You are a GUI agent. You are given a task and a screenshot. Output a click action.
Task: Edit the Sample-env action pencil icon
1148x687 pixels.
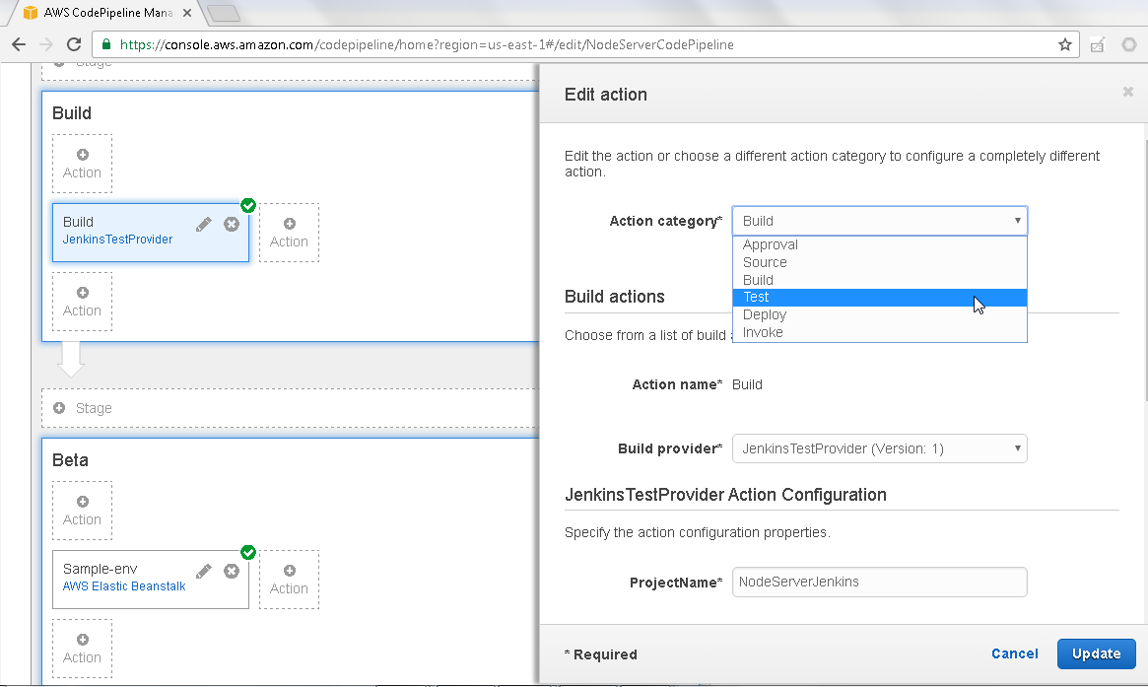click(x=204, y=572)
